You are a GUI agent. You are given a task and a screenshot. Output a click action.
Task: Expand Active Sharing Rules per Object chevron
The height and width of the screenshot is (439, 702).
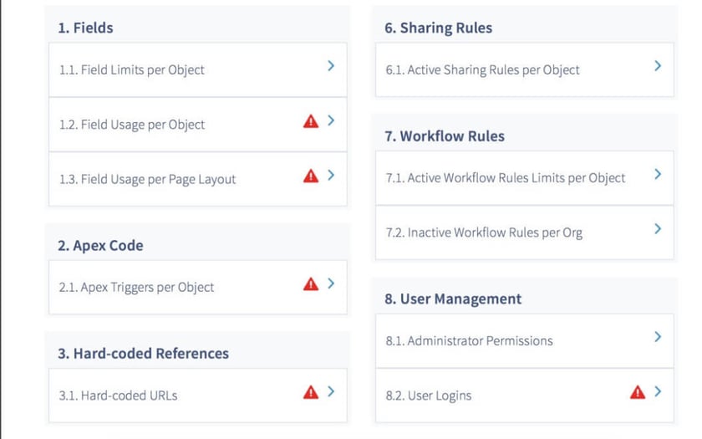658,66
